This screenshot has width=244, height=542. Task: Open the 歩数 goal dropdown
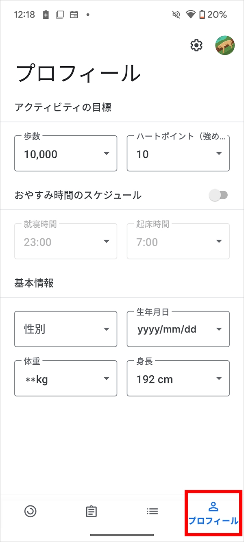click(65, 154)
